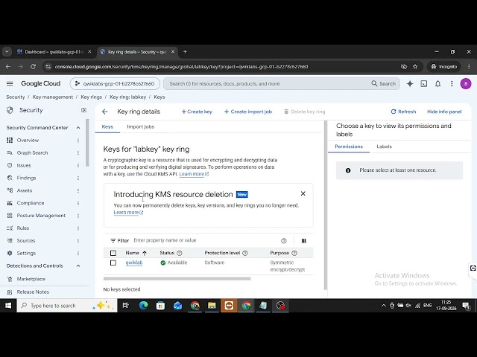Open the project selector qwiklabs-gcp-01
Viewport: 477px width, 357px height.
[x=115, y=84]
